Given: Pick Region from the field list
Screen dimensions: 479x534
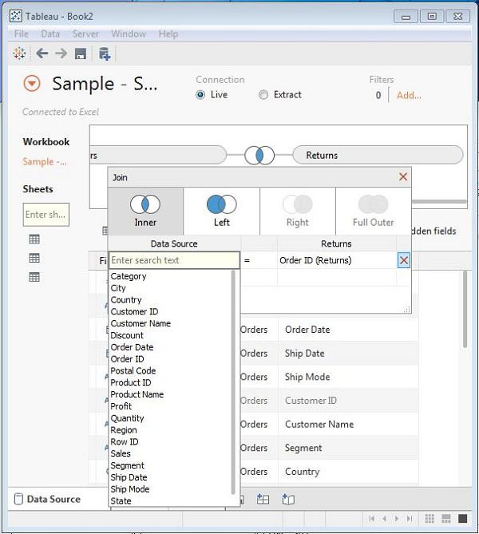Looking at the screenshot, I should click(123, 430).
